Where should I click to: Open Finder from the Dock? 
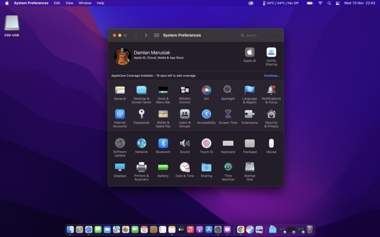pyautogui.click(x=70, y=229)
